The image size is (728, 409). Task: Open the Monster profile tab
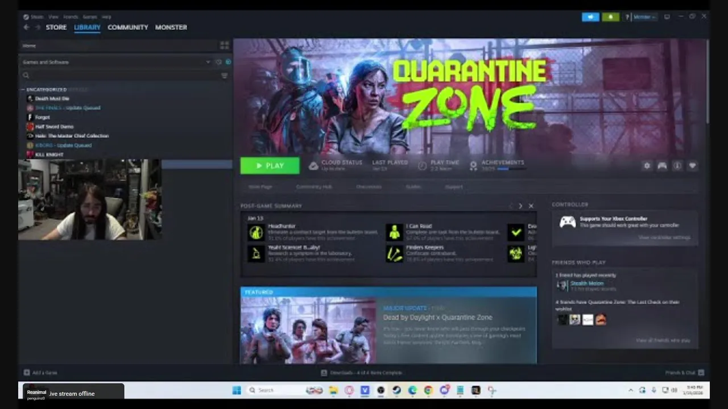[x=171, y=27]
